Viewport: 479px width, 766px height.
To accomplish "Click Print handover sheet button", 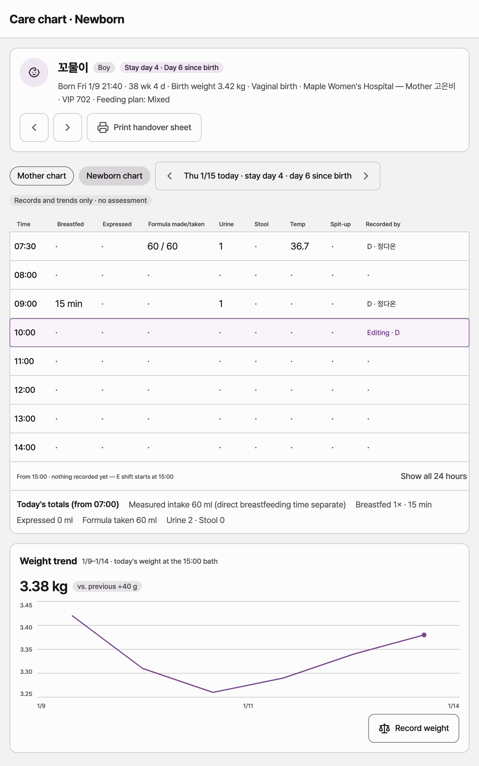I will point(144,127).
